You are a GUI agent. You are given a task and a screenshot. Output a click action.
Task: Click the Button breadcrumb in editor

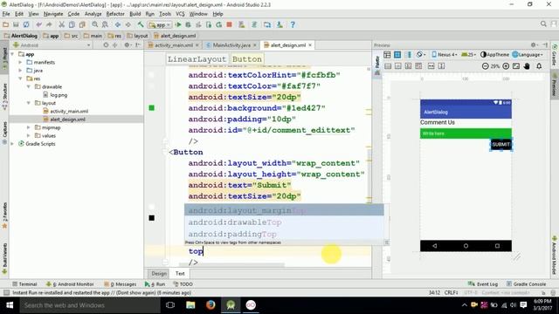click(247, 59)
